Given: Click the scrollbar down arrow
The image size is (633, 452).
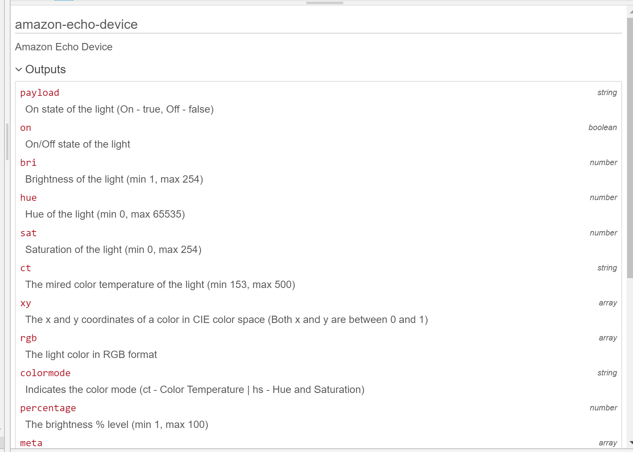Looking at the screenshot, I should point(630,443).
